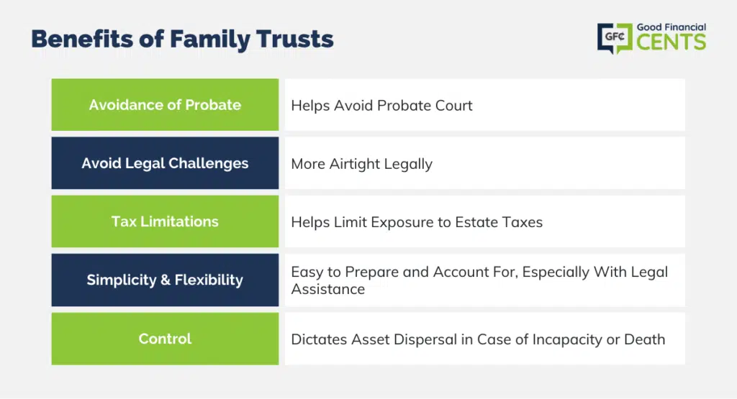
Task: Click the green CENTS logo text
Action: coord(672,42)
